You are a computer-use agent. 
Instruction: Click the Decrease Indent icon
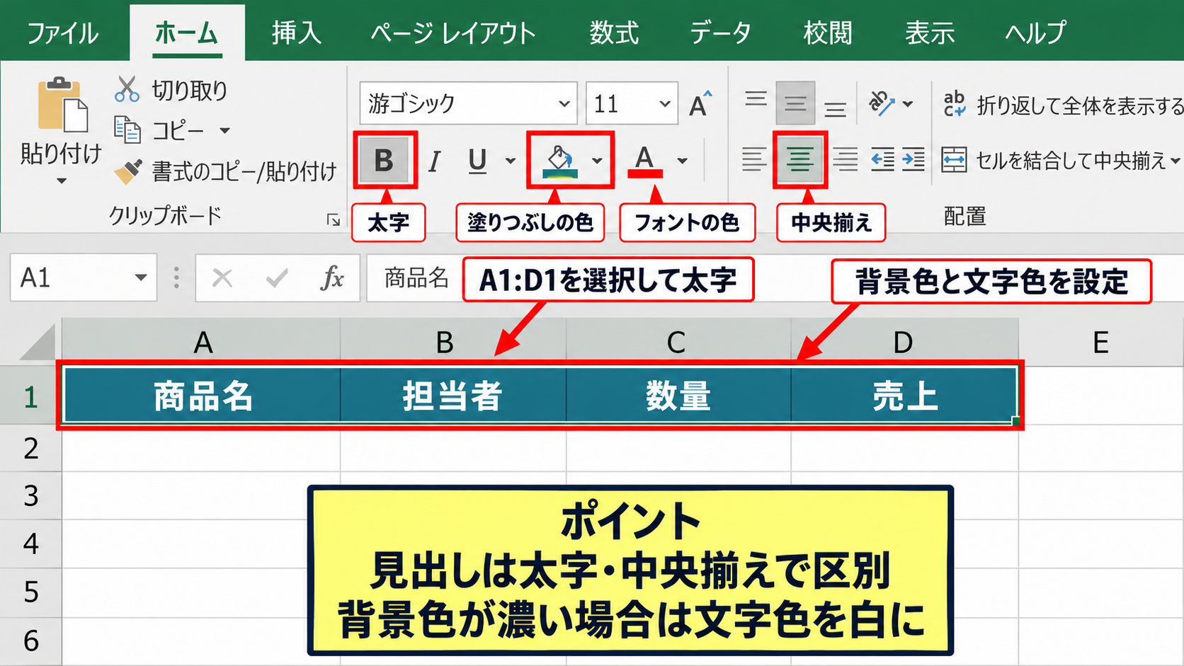pyautogui.click(x=883, y=159)
